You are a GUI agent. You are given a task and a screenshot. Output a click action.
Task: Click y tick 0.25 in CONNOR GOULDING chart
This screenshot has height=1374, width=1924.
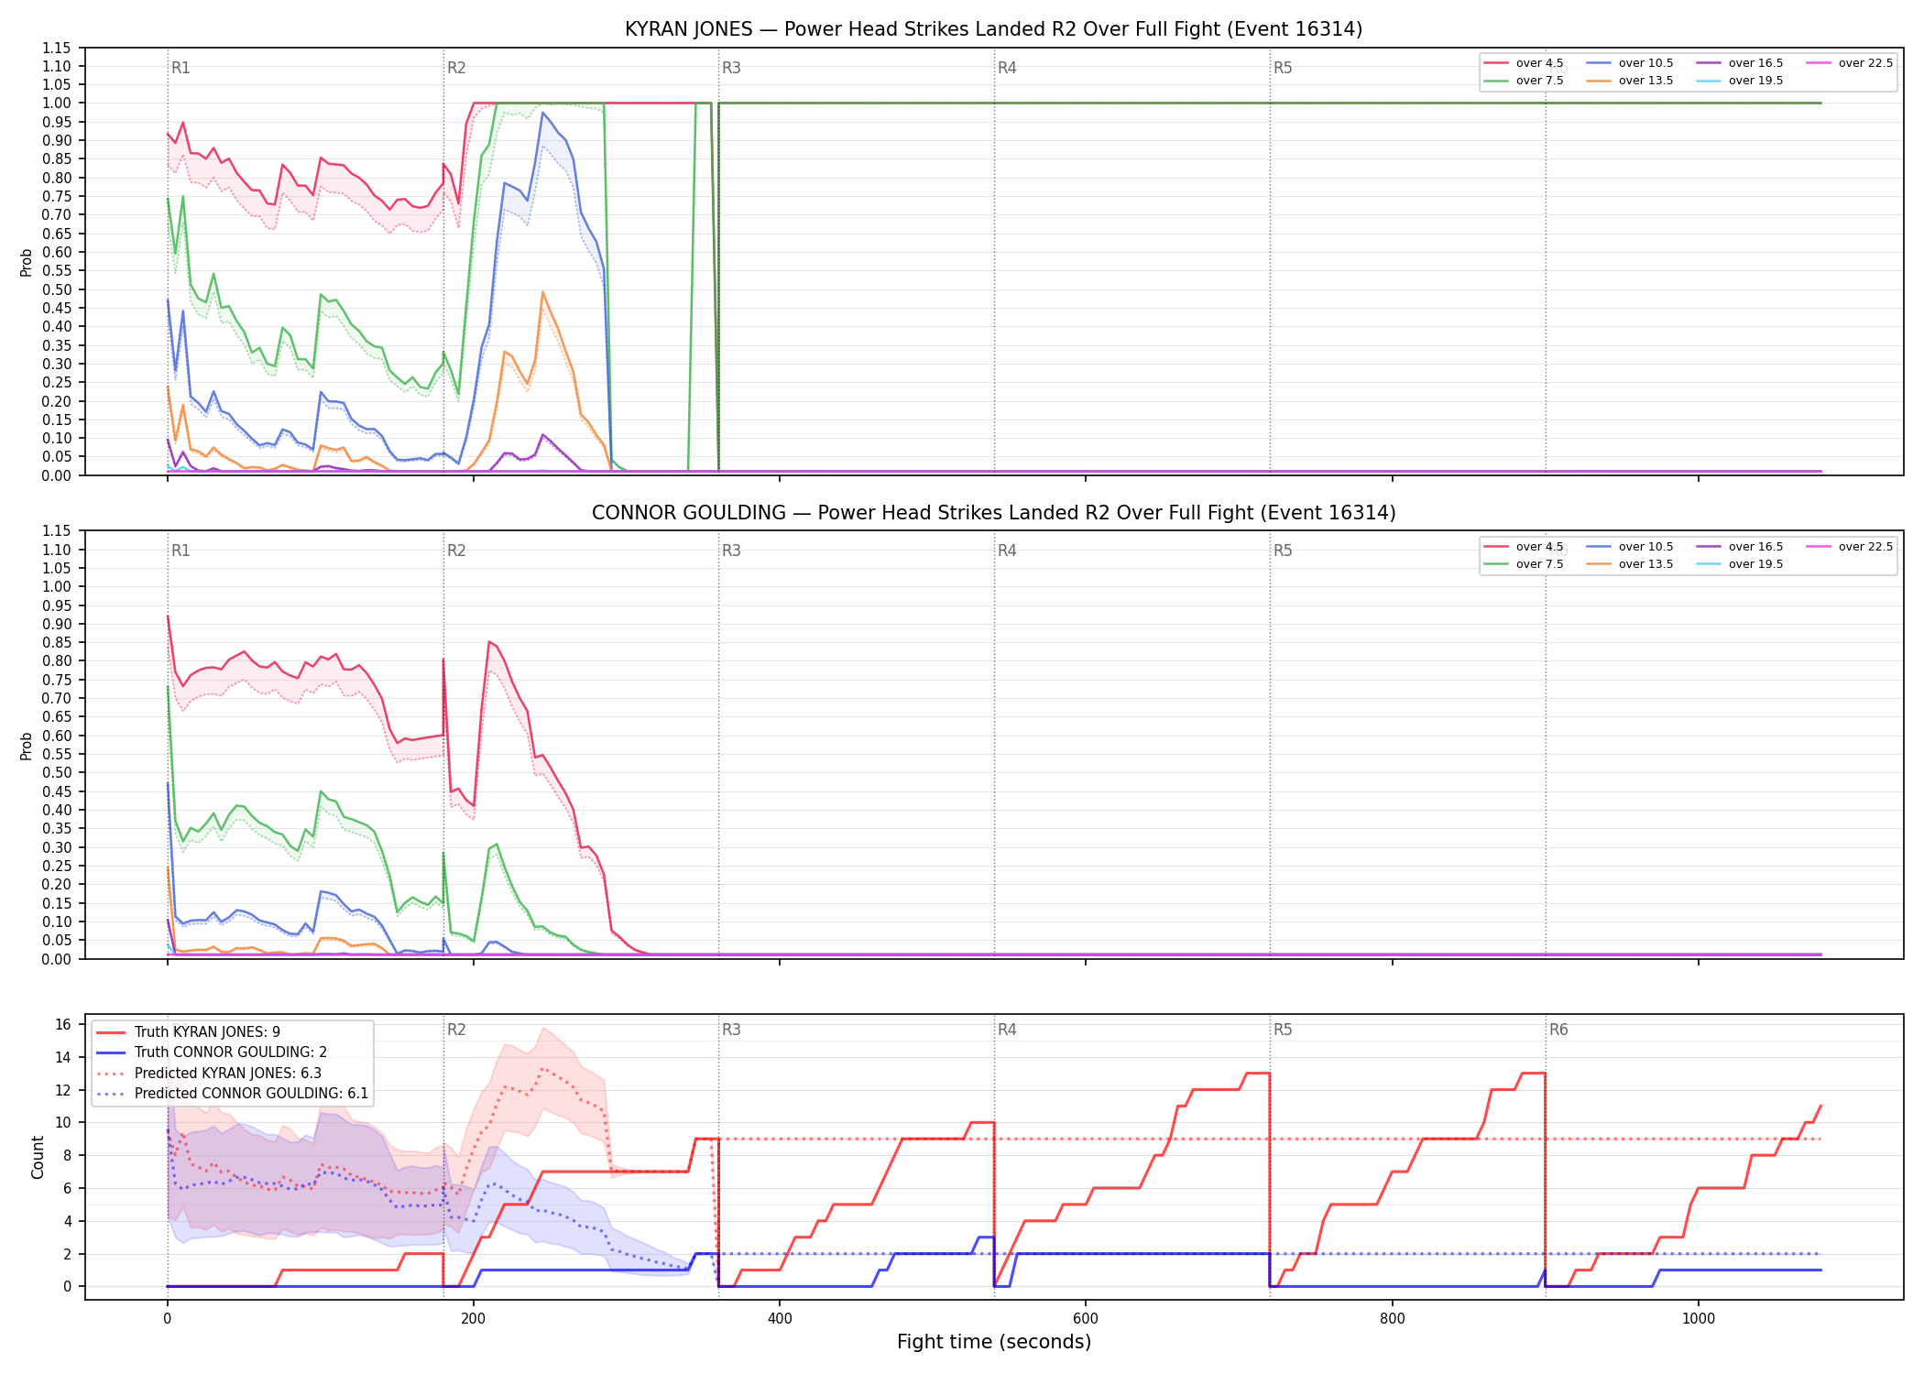(56, 867)
